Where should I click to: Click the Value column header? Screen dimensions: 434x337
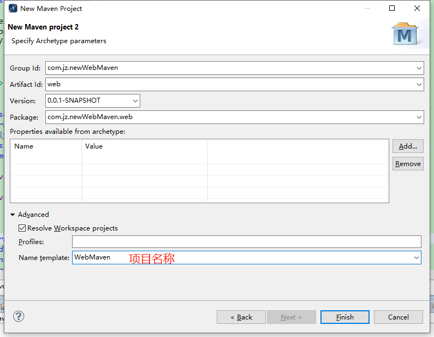click(x=145, y=146)
